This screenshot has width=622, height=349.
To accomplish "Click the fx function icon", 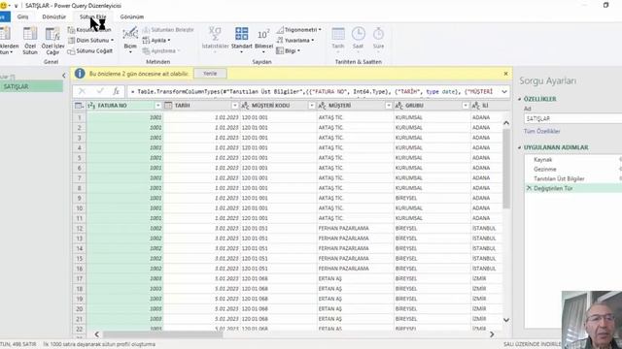I will pos(117,91).
